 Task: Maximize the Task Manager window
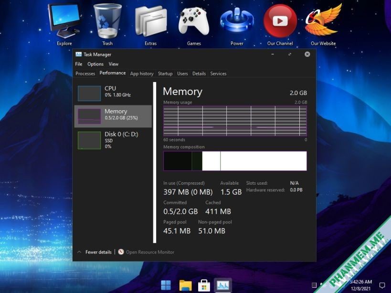click(290, 54)
